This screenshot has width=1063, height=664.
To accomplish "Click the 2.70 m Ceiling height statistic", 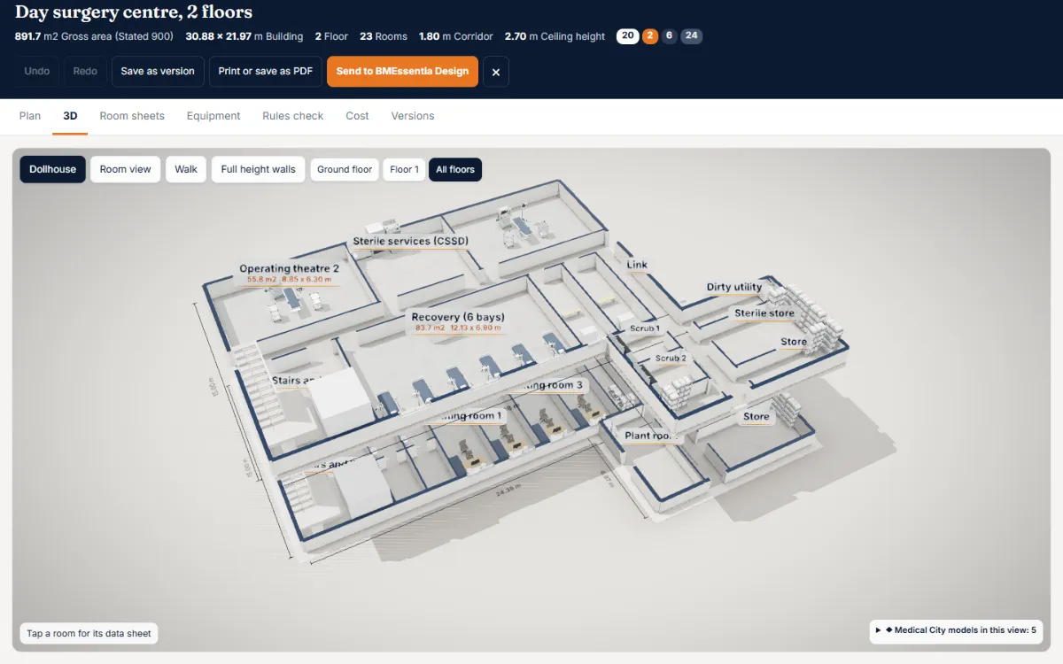I will [555, 36].
